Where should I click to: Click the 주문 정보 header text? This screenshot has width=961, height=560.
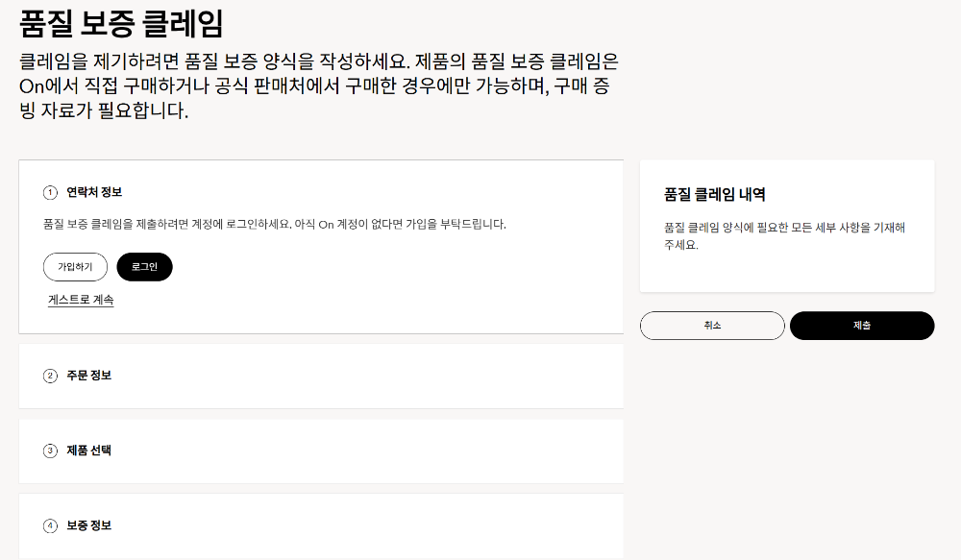coord(90,377)
